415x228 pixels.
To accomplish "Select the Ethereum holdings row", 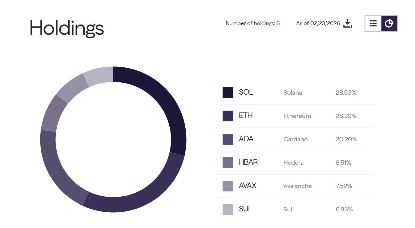I will point(292,116).
